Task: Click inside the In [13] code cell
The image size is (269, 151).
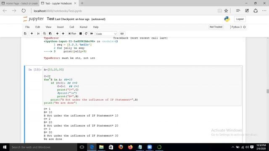Action: click(x=142, y=86)
